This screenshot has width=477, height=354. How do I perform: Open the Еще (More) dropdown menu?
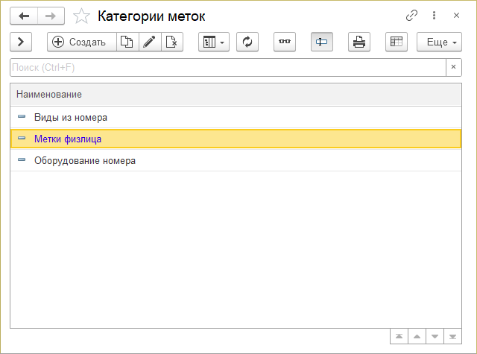point(441,42)
